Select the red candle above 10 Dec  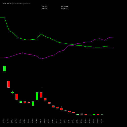45,99
